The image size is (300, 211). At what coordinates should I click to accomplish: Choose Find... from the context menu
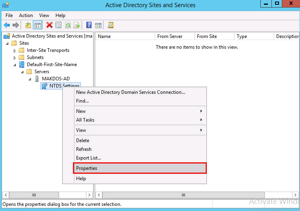tap(140, 101)
